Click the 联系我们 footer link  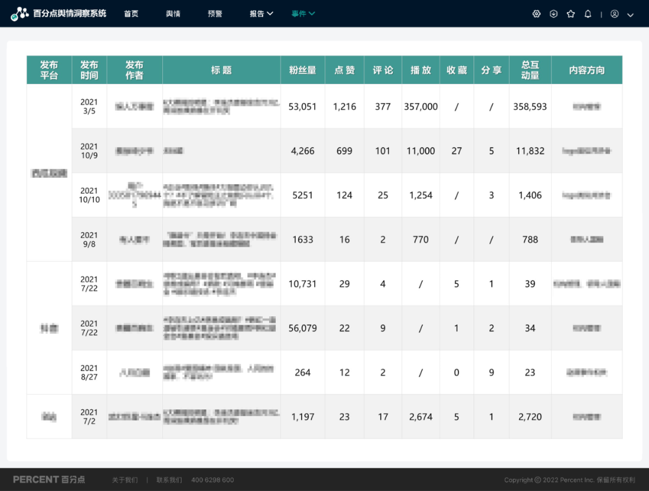169,480
